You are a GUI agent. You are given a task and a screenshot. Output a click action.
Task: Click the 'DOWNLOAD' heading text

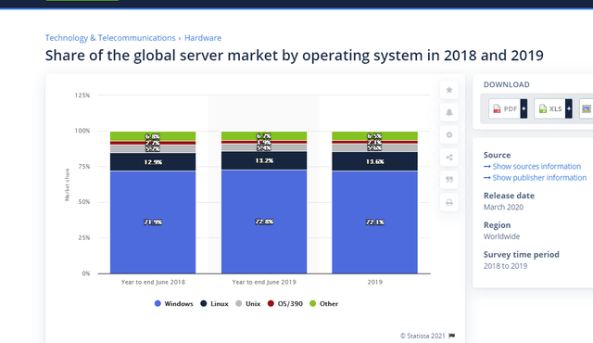tap(507, 84)
